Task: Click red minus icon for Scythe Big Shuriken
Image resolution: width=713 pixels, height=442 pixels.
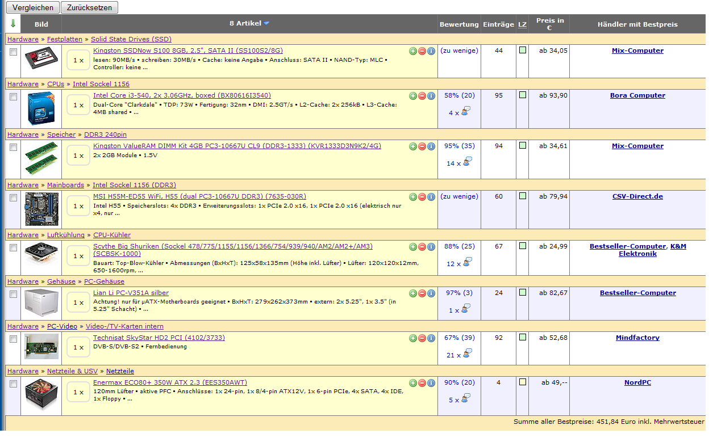Action: coord(422,247)
